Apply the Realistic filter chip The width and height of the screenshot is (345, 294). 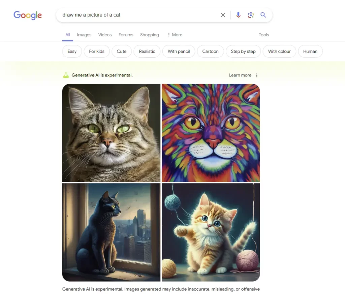point(147,52)
